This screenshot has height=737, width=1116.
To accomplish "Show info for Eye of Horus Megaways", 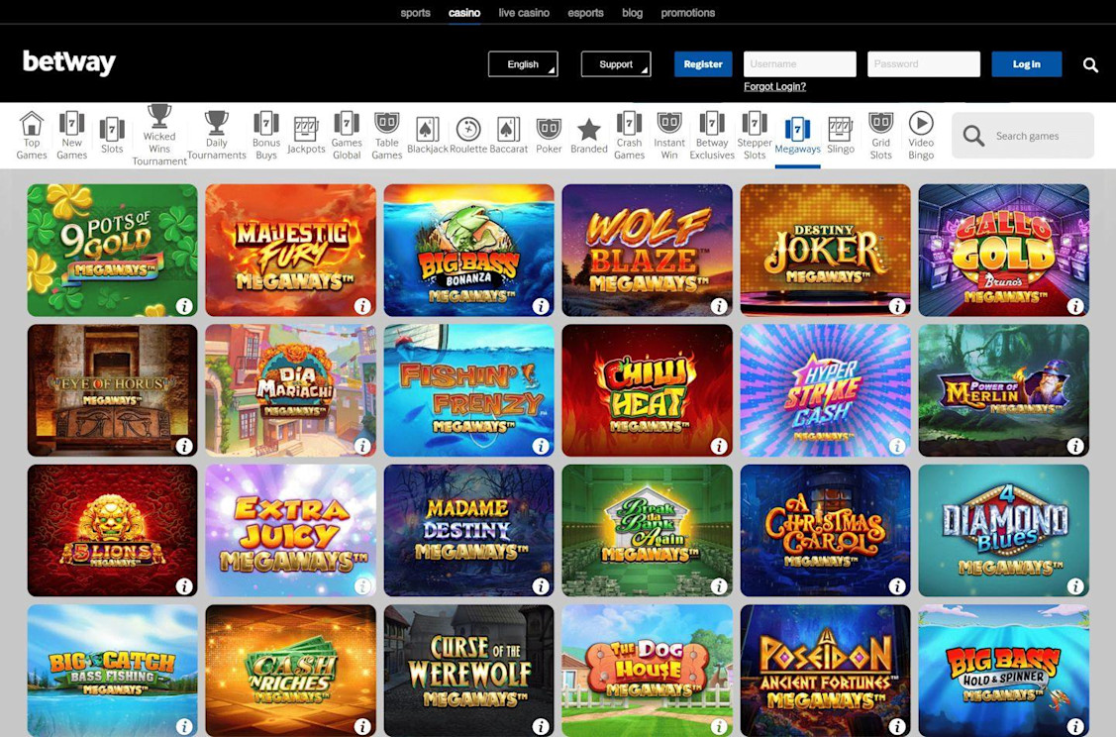I will coord(184,447).
